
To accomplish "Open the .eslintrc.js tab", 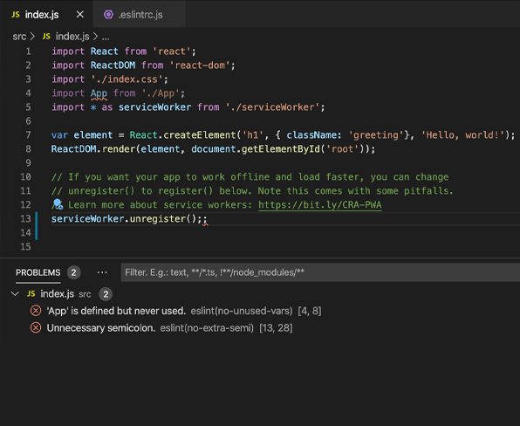I will click(140, 15).
